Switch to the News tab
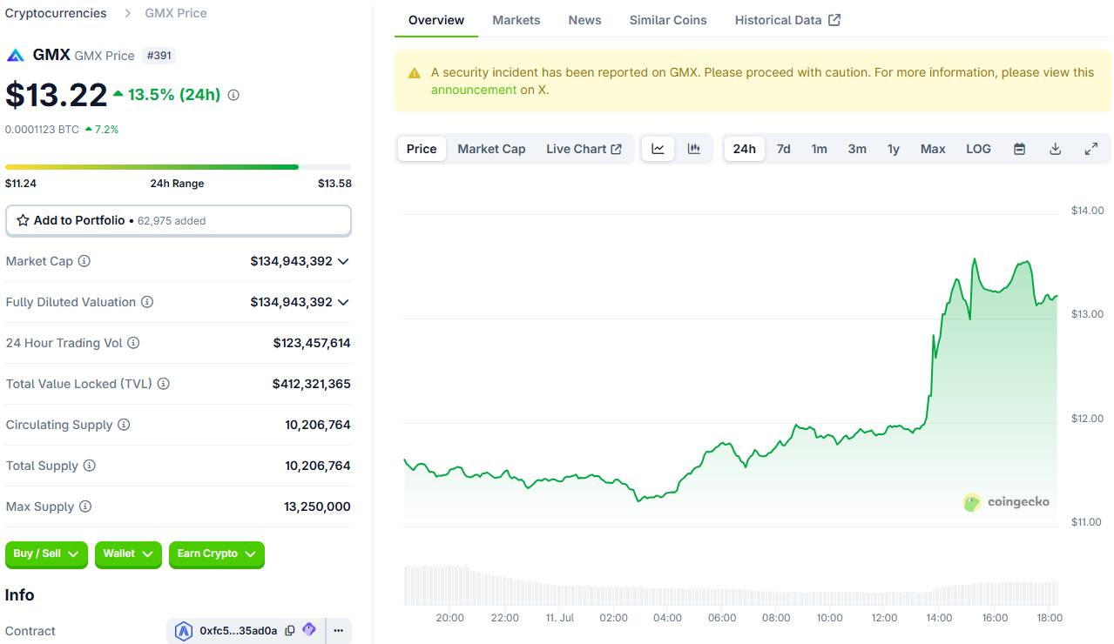Viewport: 1114px width, 644px height. [585, 20]
